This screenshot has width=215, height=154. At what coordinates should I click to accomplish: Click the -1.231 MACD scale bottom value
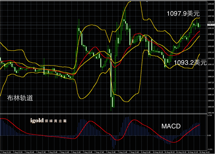210,149
